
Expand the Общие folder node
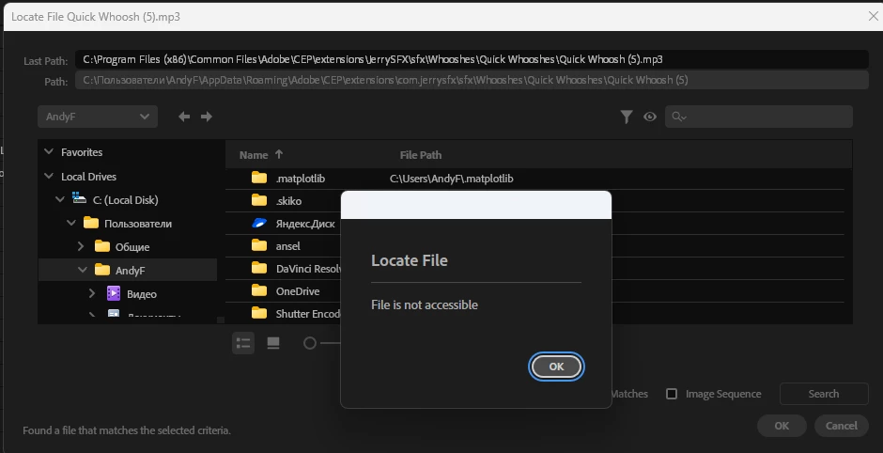pos(81,246)
